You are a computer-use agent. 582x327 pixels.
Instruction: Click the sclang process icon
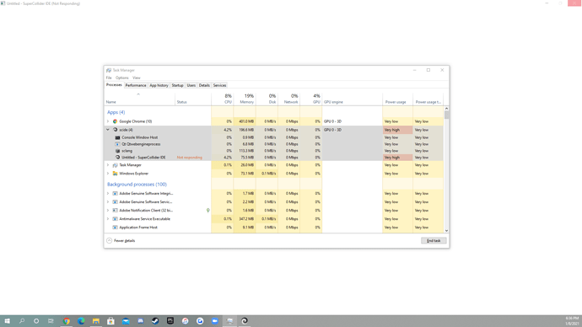coord(117,151)
